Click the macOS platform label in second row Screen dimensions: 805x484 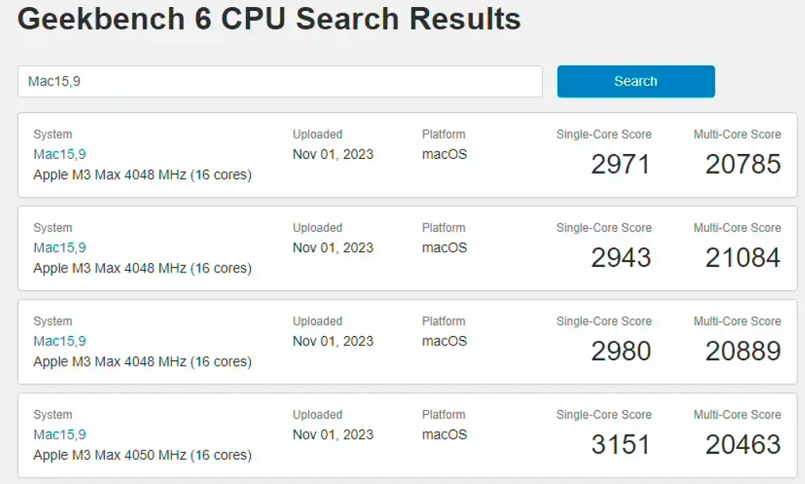coord(445,247)
